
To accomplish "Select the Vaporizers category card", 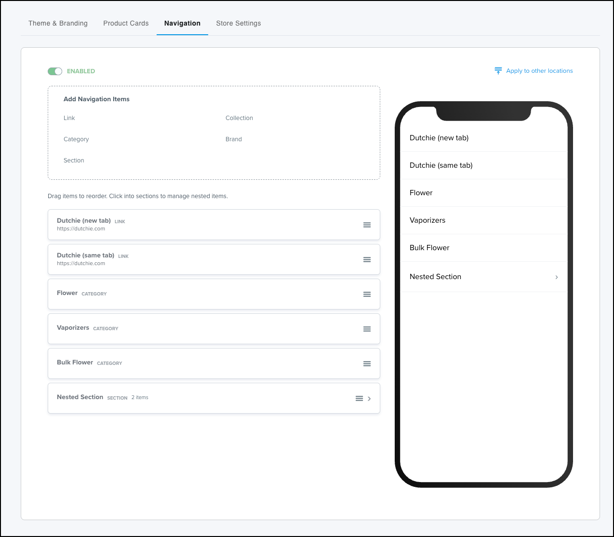I will pyautogui.click(x=214, y=329).
